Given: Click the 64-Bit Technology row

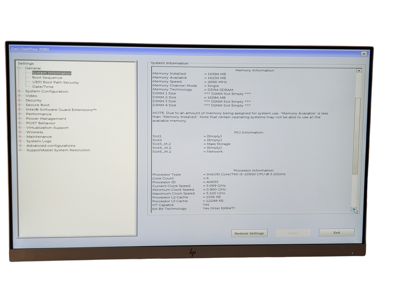Looking at the screenshot, I should pyautogui.click(x=194, y=208).
